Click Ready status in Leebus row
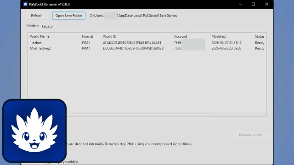Screen dimensions: 294x165 point(260,43)
